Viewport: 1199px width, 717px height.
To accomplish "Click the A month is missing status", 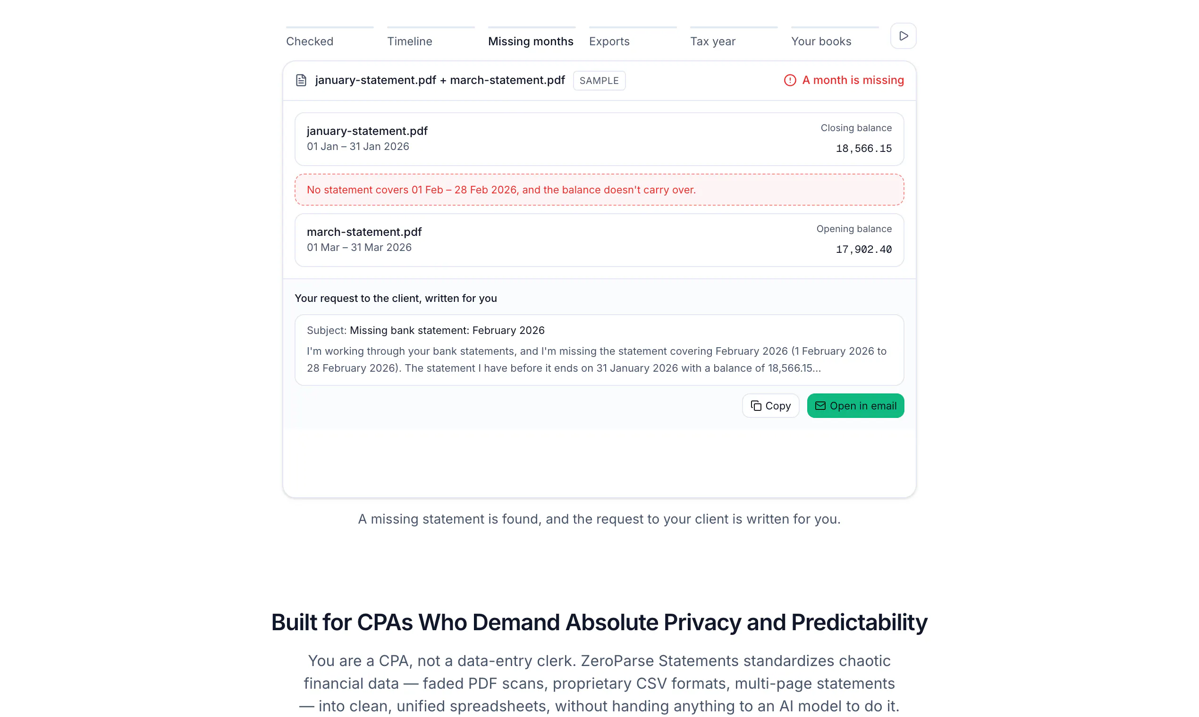I will [x=844, y=80].
